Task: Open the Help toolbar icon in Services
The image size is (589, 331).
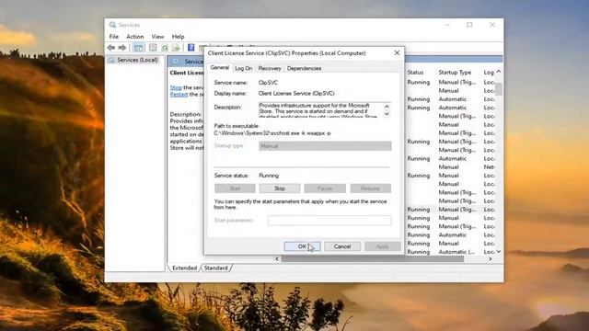Action: pyautogui.click(x=191, y=48)
